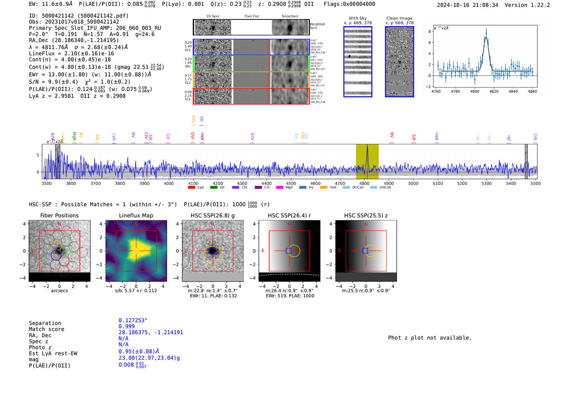Open the HSC SSP(25.5) z cutout

coord(366,251)
